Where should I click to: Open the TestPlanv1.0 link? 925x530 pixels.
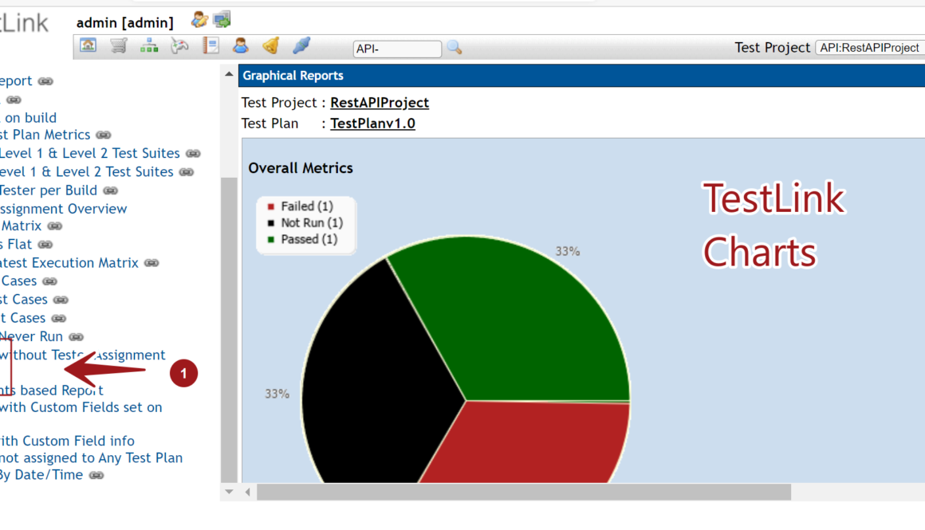pos(372,124)
